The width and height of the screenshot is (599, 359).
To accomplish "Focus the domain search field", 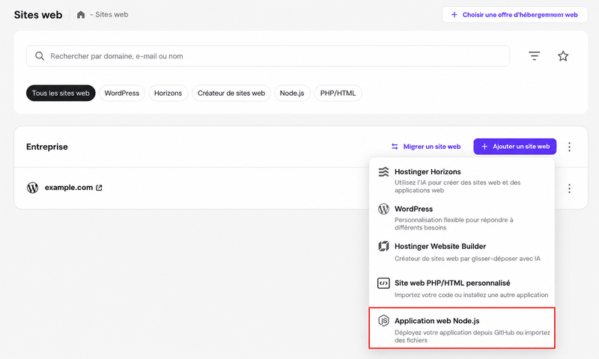I will [x=268, y=56].
